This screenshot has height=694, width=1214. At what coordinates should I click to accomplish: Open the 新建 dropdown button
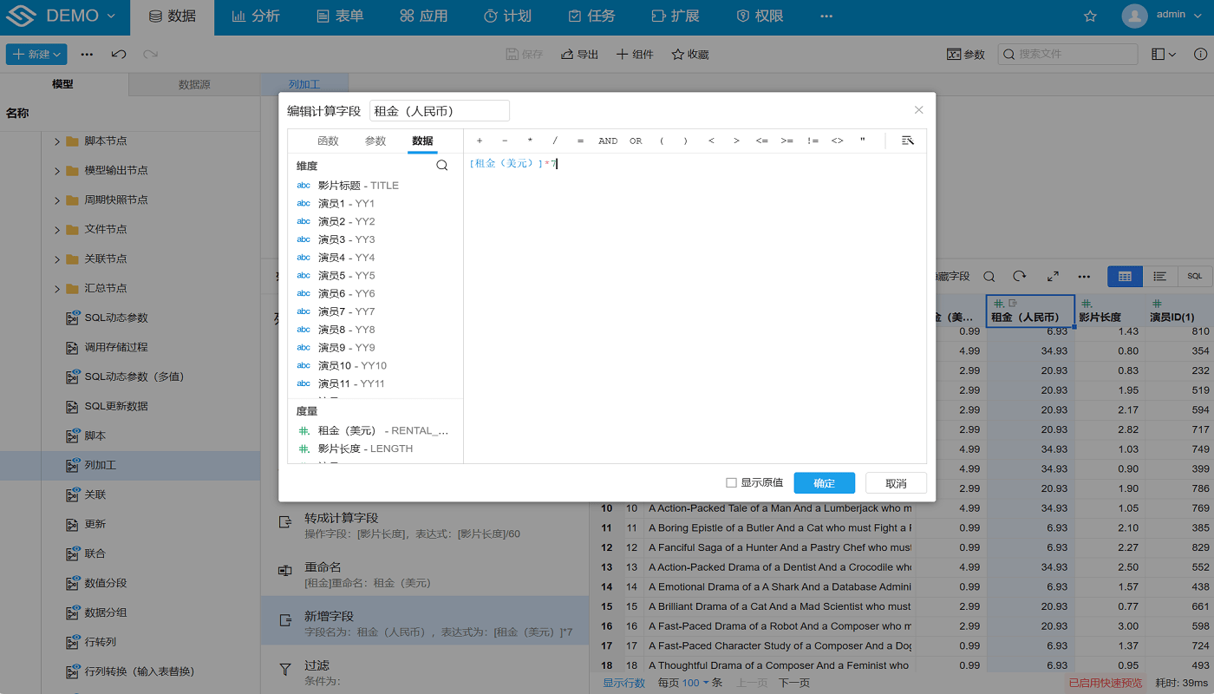tap(36, 54)
